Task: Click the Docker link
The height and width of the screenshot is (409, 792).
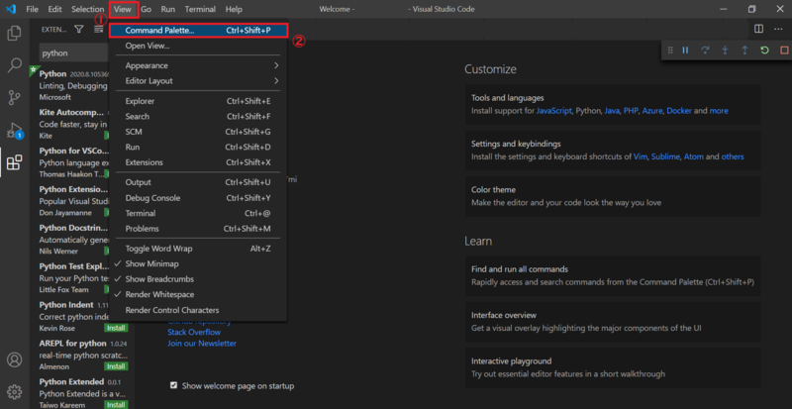Action: tap(679, 111)
